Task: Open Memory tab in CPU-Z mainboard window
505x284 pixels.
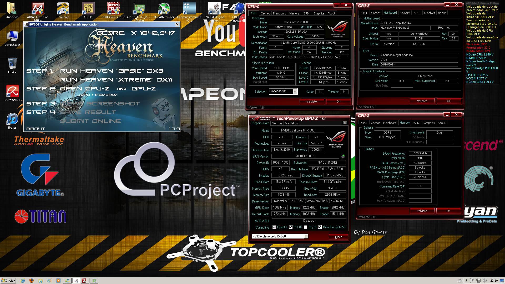Action: pos(405,13)
